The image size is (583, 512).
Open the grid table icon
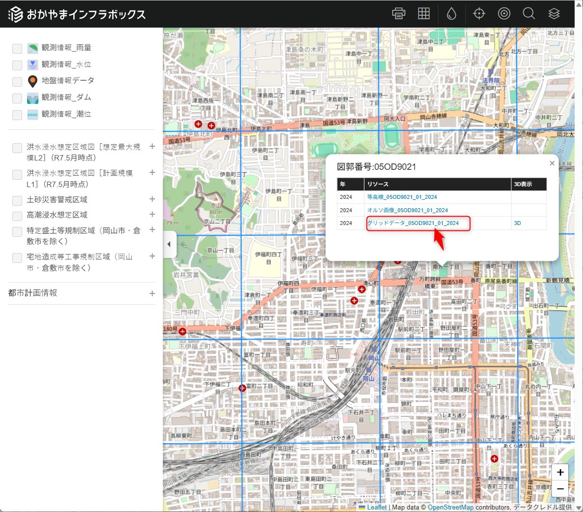click(x=424, y=14)
